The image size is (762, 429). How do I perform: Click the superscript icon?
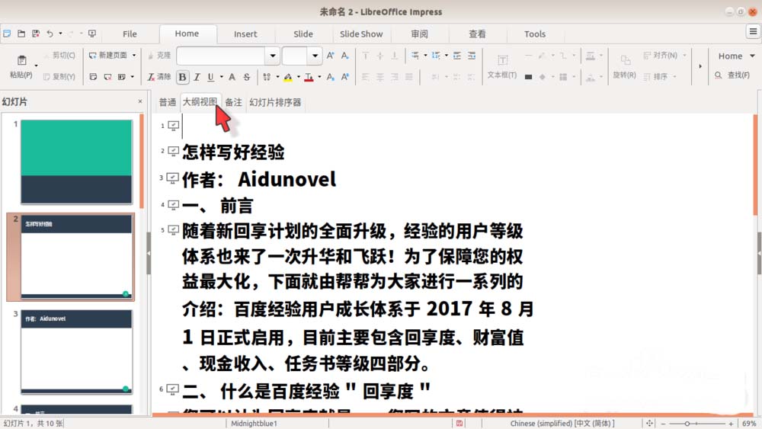[x=345, y=77]
